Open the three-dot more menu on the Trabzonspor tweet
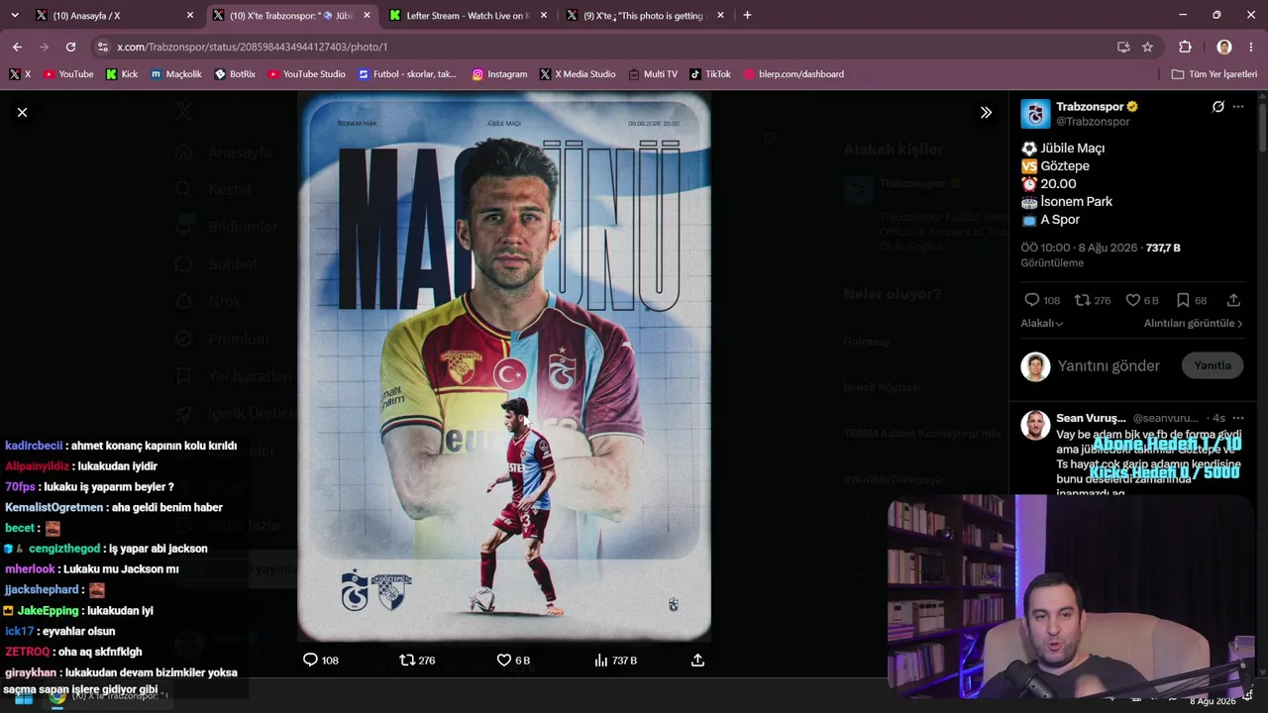 [x=1238, y=107]
